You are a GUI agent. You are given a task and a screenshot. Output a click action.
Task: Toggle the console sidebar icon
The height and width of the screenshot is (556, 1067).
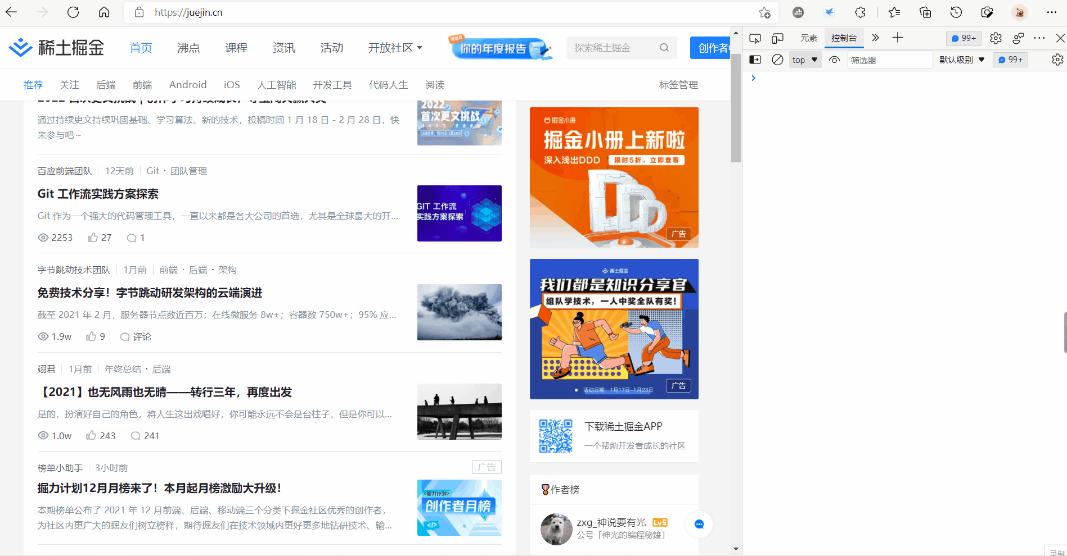coord(755,60)
